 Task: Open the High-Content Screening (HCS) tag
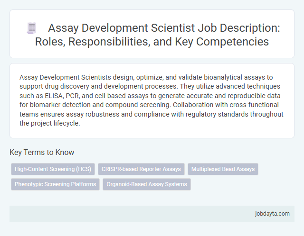(x=53, y=169)
